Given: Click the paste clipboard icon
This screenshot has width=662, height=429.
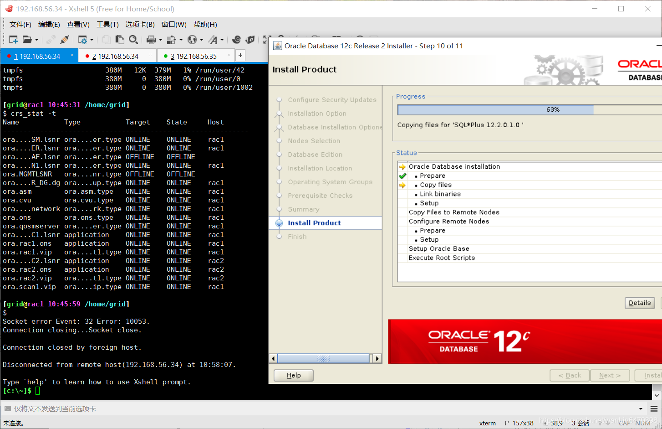Looking at the screenshot, I should (x=120, y=40).
